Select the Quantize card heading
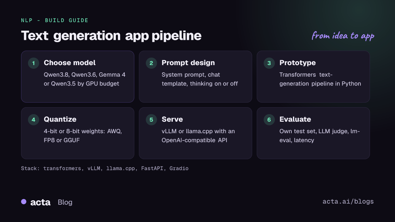Viewport: 395px width, 222px height. pyautogui.click(x=60, y=119)
